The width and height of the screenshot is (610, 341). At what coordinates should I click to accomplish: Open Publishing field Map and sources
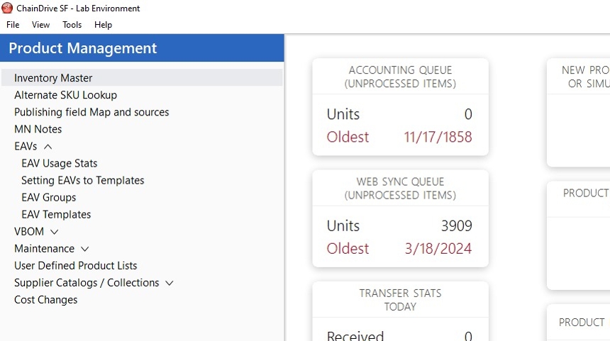pos(91,113)
